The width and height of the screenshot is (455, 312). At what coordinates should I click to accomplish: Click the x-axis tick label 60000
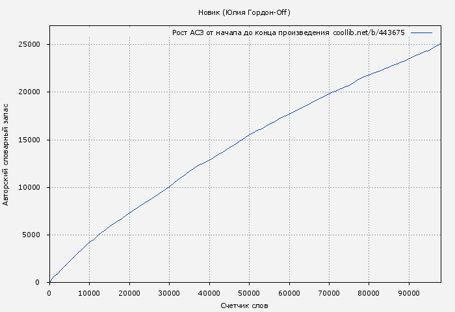point(289,293)
